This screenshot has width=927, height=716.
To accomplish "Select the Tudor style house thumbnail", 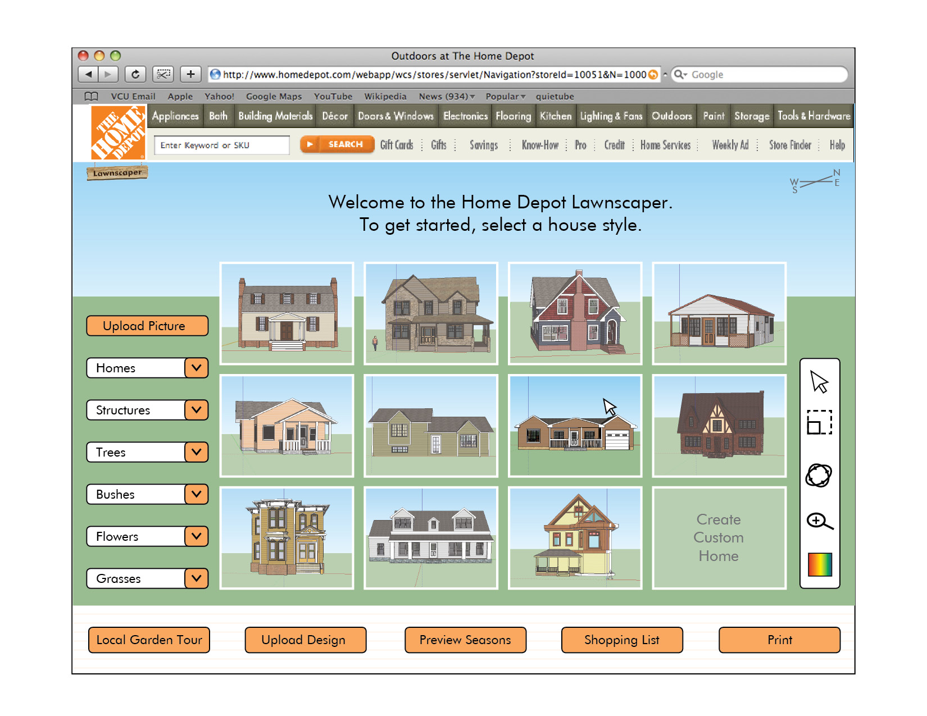I will pyautogui.click(x=719, y=426).
